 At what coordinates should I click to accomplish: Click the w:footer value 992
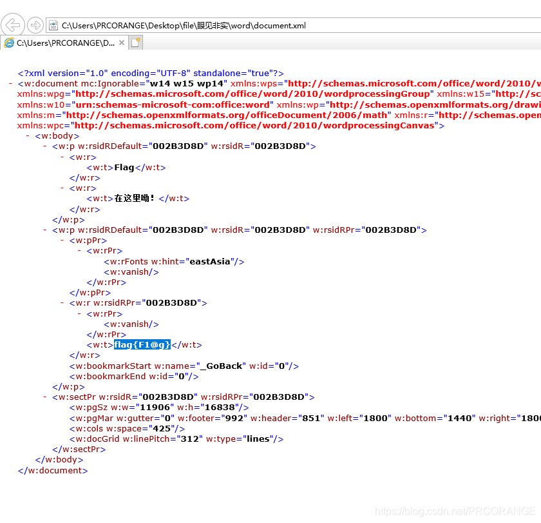[234, 418]
